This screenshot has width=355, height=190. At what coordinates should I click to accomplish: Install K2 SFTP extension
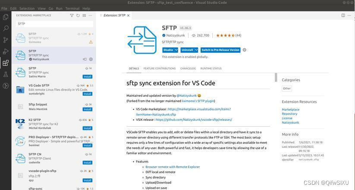[x=88, y=128]
